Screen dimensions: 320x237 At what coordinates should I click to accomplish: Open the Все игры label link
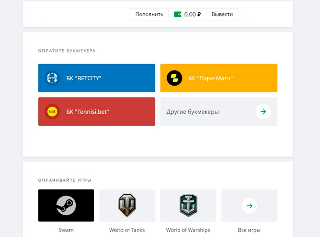point(249,230)
